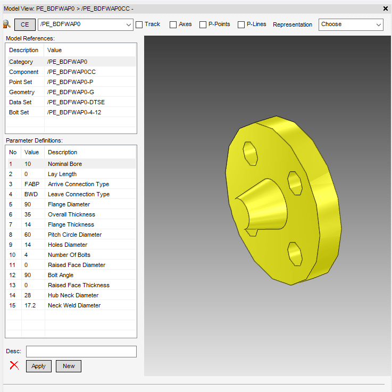Click the red X delete icon
Screen dimensions: 392x392
pyautogui.click(x=14, y=365)
